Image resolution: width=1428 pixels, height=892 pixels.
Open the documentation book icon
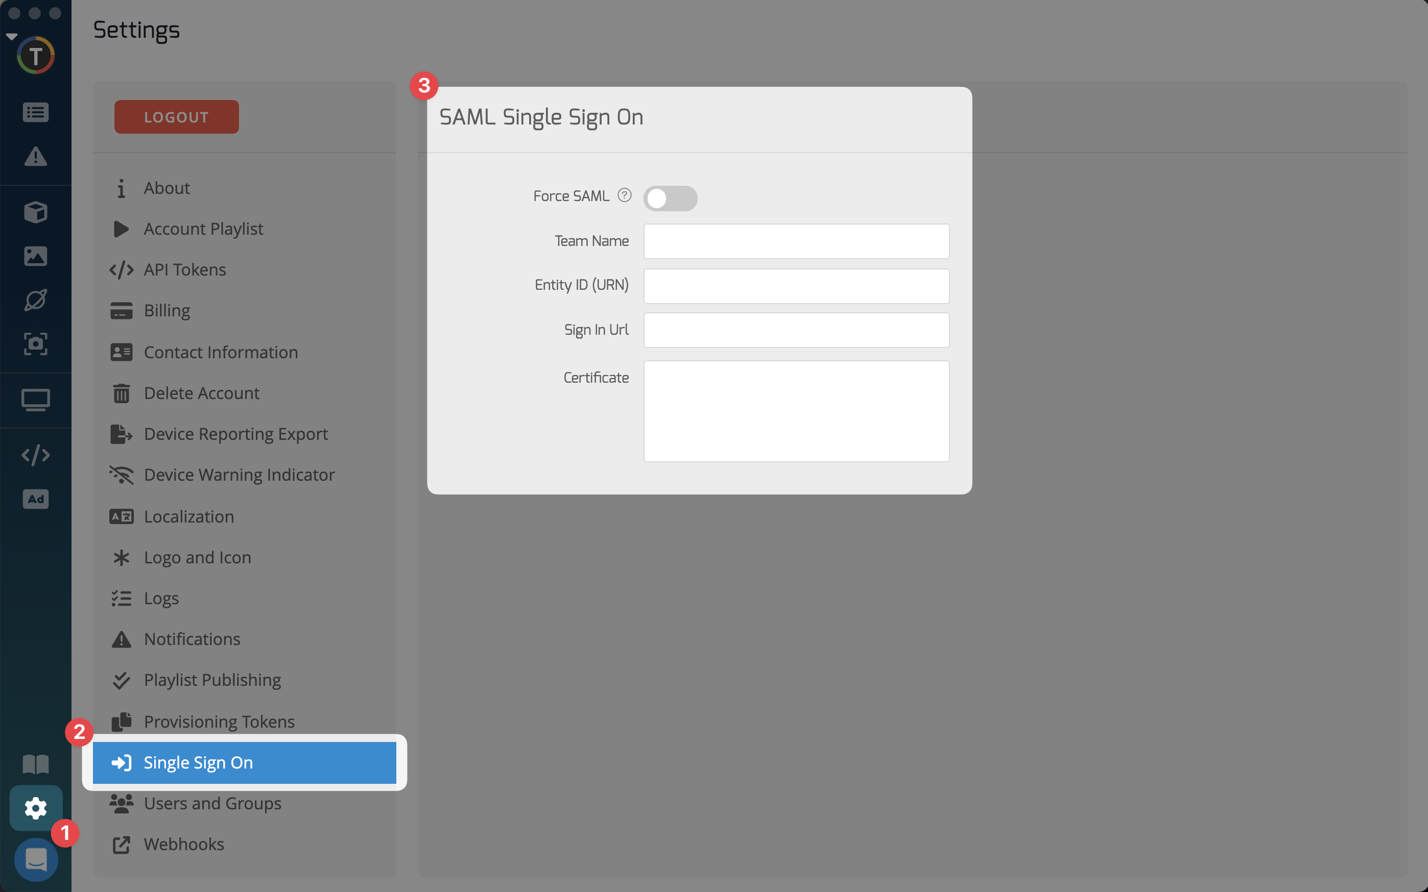35,764
